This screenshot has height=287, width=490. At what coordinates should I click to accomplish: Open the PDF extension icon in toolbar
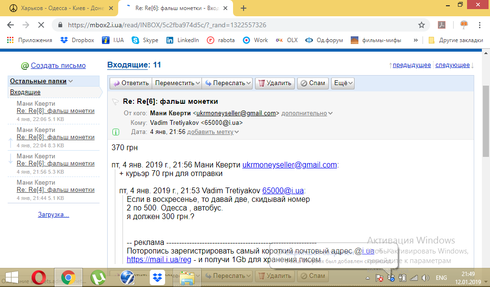coord(442,25)
